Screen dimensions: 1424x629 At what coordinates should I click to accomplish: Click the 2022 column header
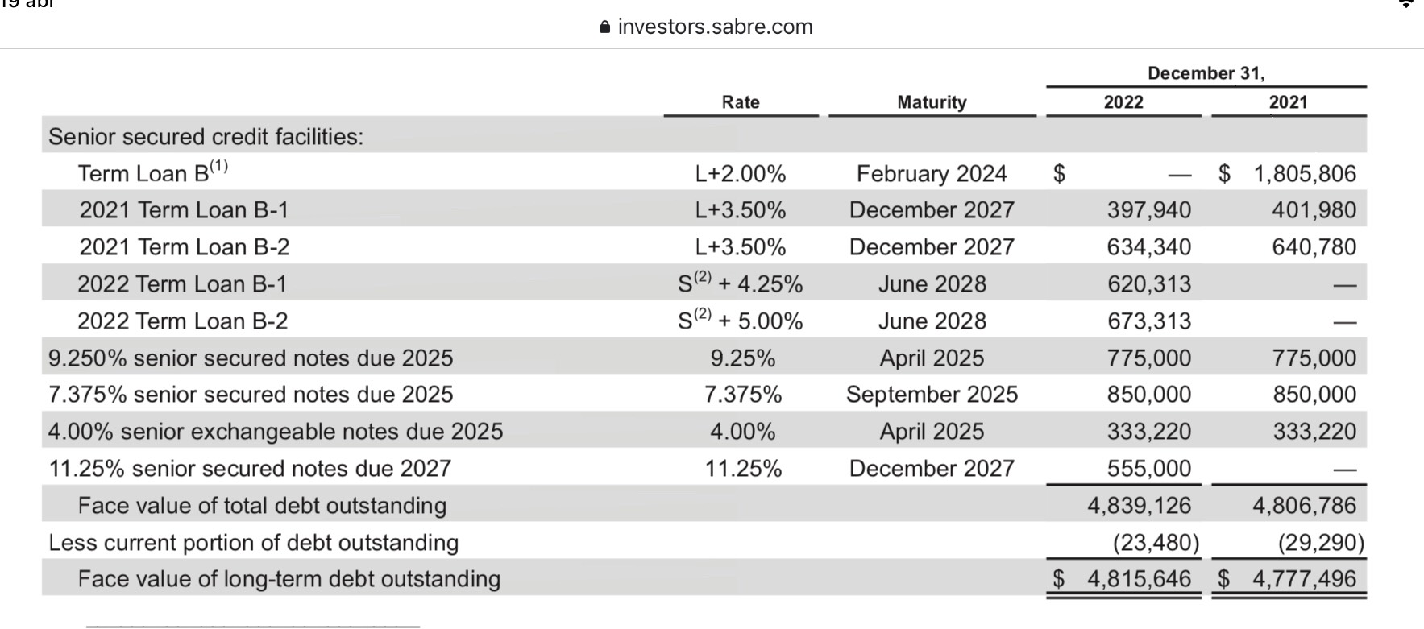(x=1123, y=102)
